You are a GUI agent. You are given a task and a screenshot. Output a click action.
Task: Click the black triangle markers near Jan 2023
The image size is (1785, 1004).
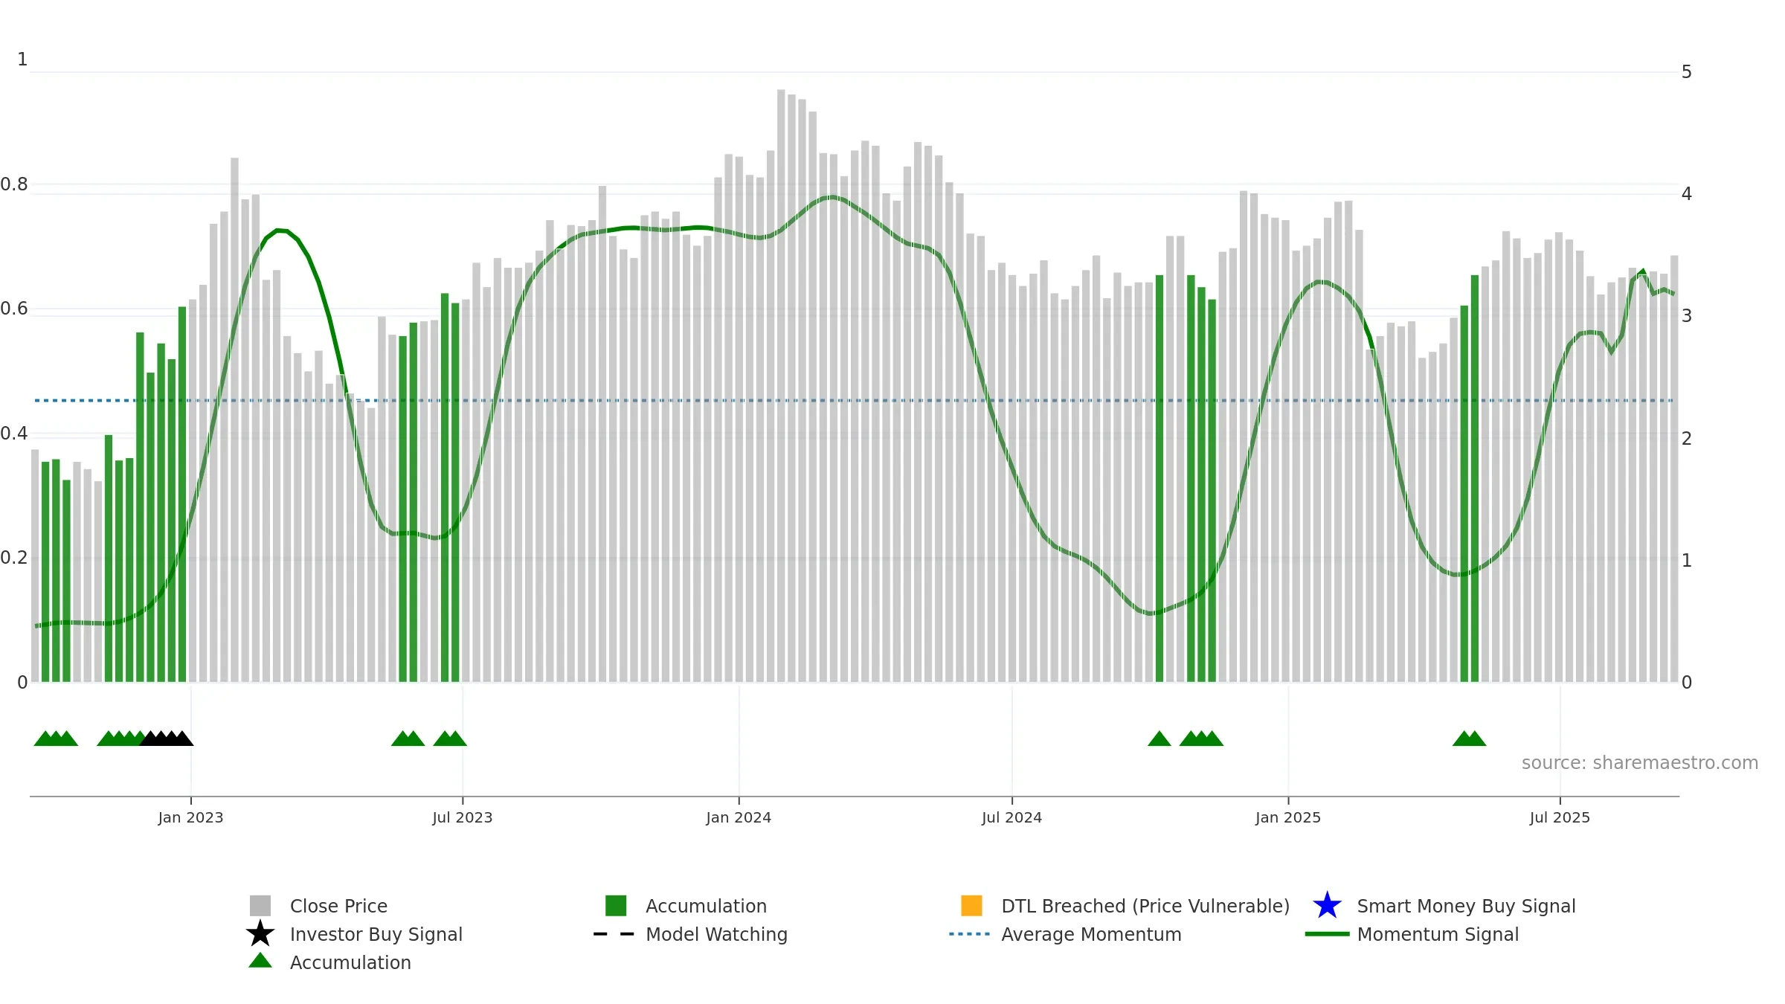pos(167,738)
